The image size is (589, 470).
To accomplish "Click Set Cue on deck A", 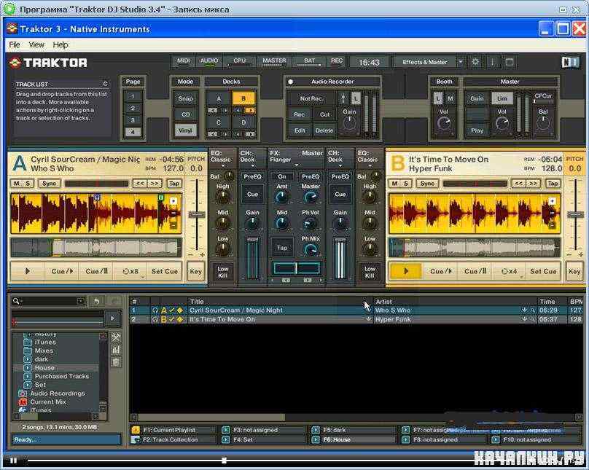I will 165,271.
